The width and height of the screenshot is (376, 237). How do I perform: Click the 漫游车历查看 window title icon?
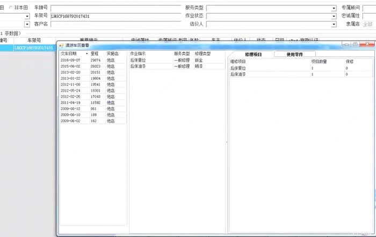point(62,46)
